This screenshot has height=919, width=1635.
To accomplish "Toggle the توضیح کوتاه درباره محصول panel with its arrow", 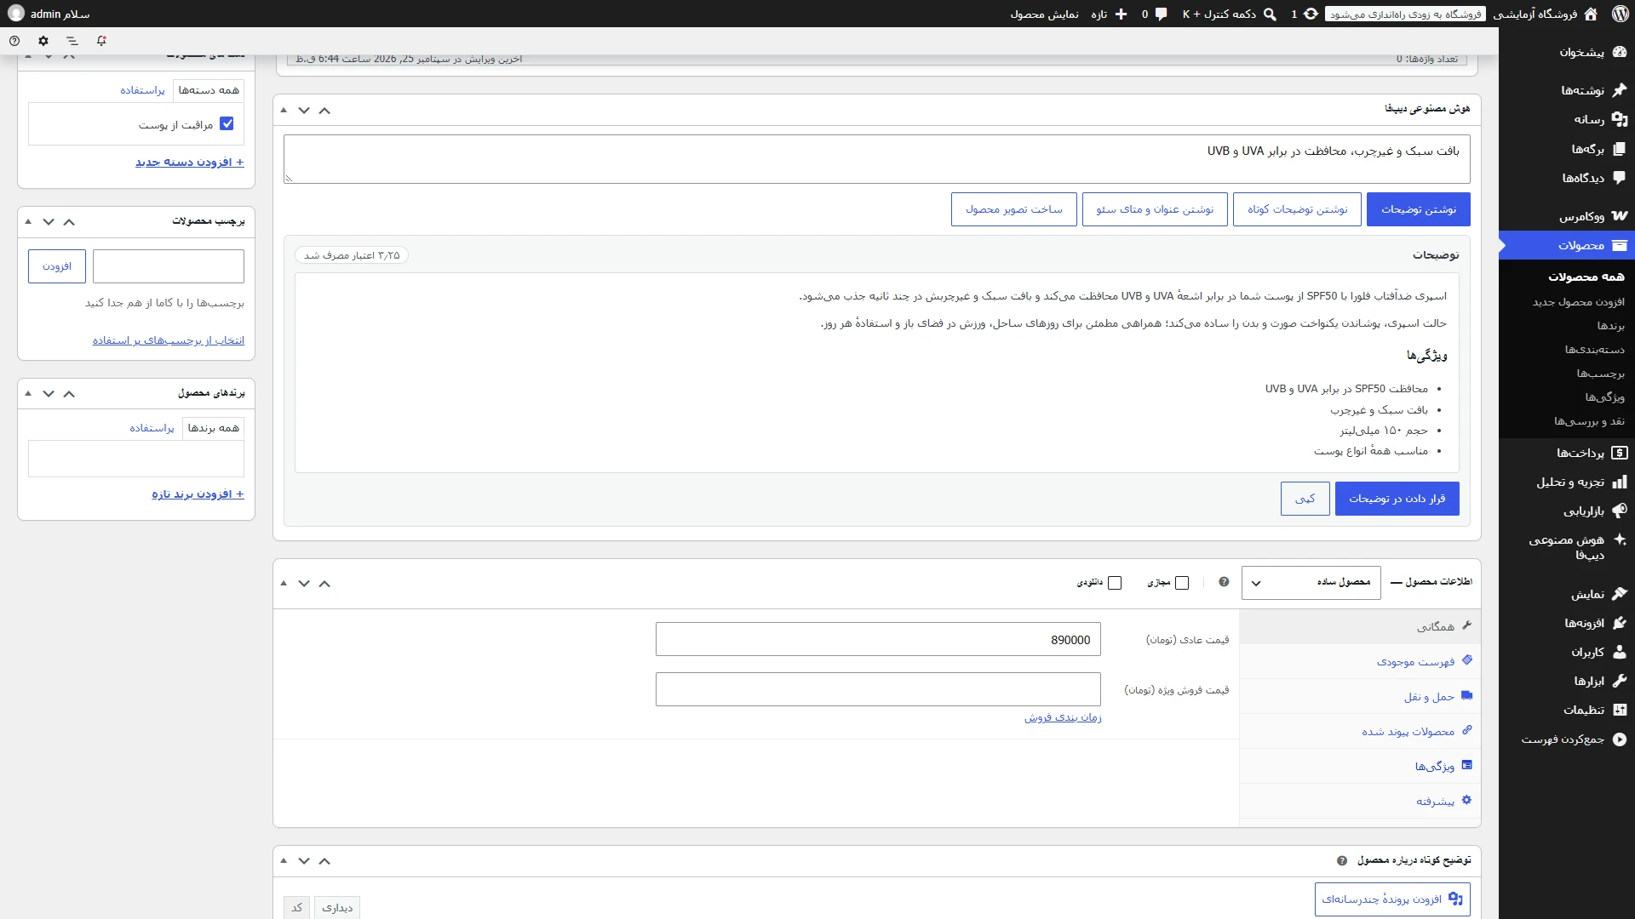I will (284, 860).
